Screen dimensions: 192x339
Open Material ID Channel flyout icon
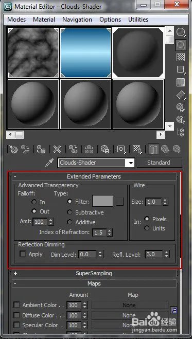[121, 149]
